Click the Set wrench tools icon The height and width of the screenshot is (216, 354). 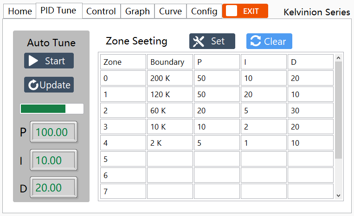(x=199, y=42)
